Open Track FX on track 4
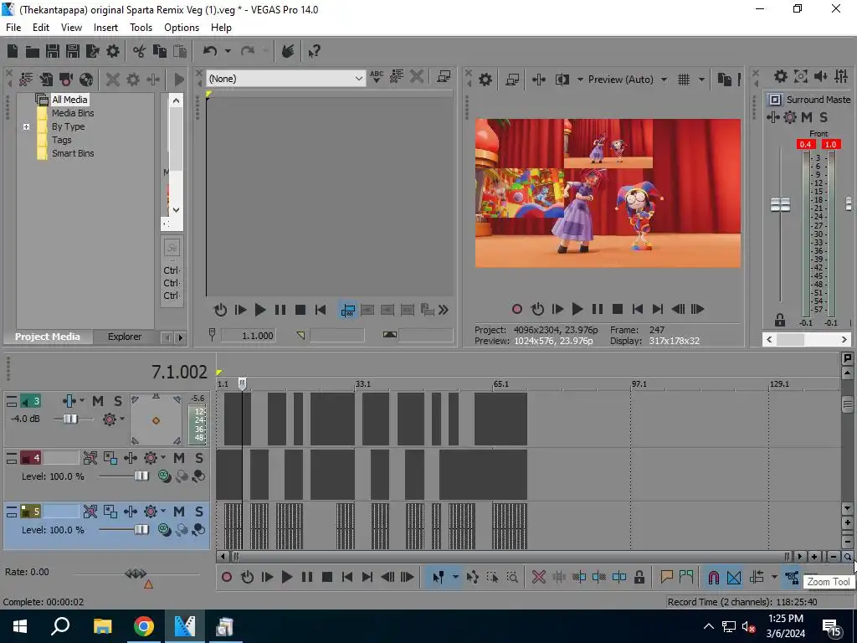857x643 pixels. click(130, 458)
